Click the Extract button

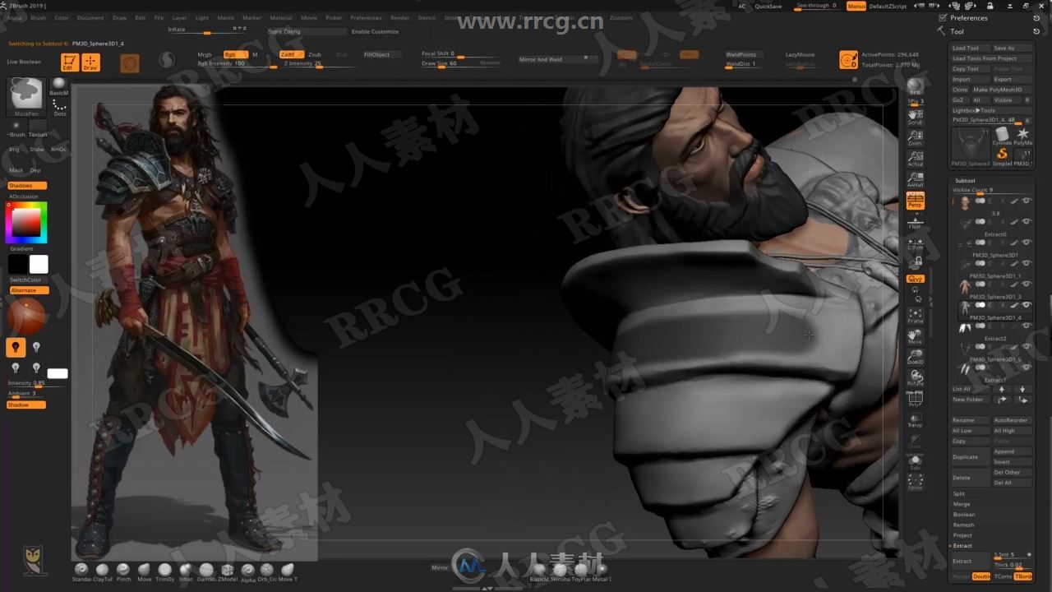[x=970, y=561]
